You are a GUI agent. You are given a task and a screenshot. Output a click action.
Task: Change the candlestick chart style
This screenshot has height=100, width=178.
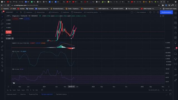(21, 12)
